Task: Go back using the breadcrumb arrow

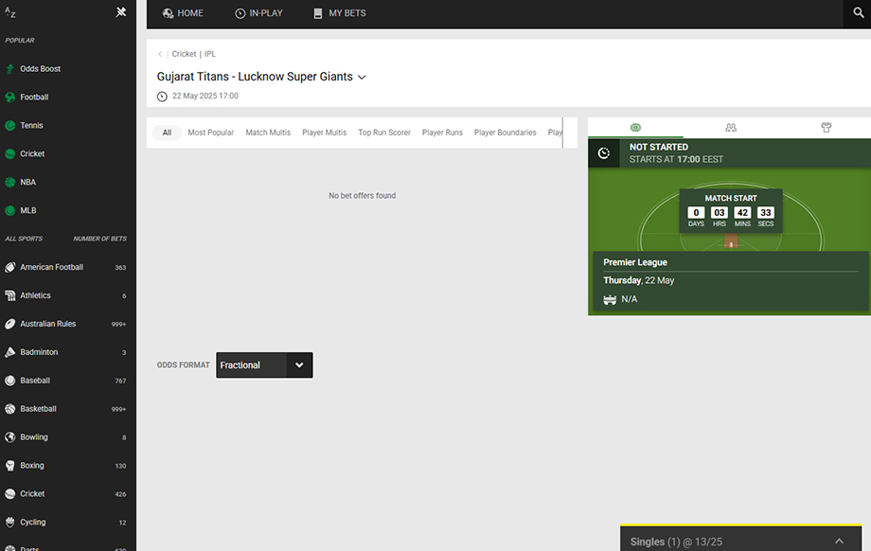Action: pyautogui.click(x=160, y=54)
